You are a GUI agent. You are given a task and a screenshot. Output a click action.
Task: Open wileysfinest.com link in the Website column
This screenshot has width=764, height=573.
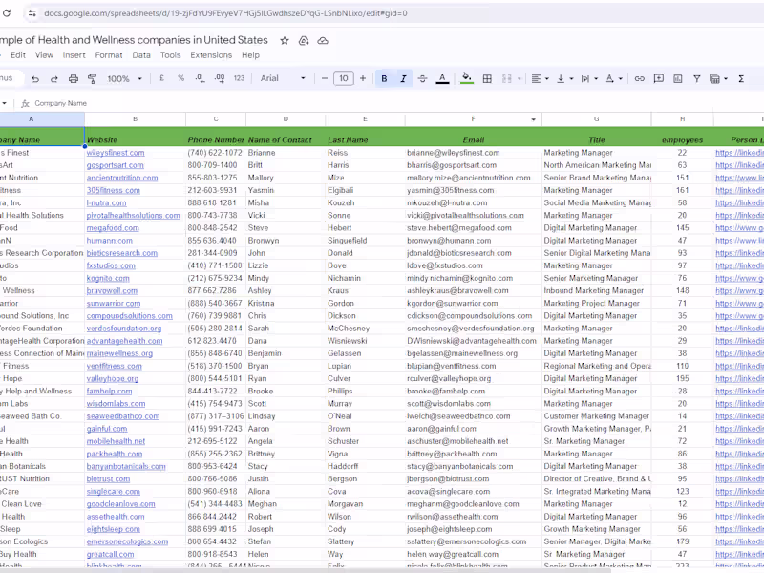(x=117, y=152)
